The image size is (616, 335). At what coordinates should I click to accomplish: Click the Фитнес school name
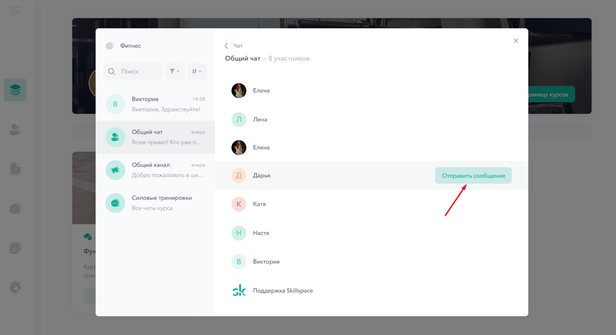pos(131,46)
